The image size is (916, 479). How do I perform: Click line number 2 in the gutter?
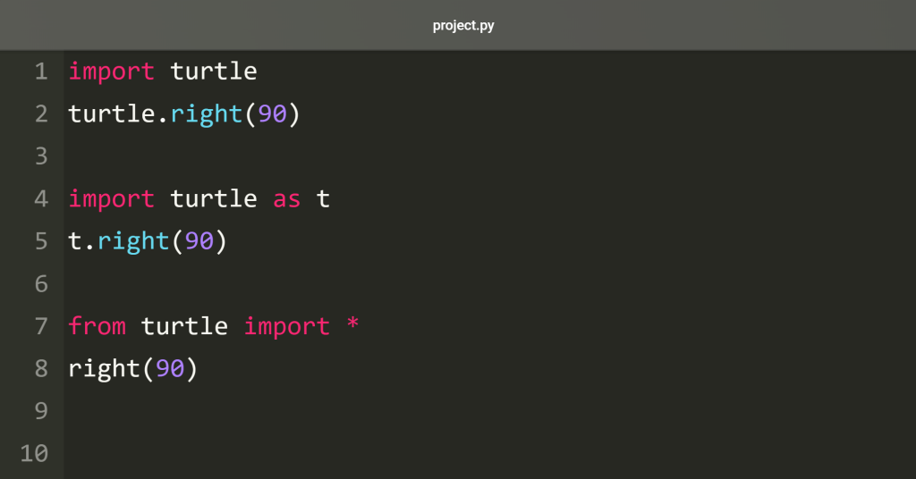coord(41,113)
